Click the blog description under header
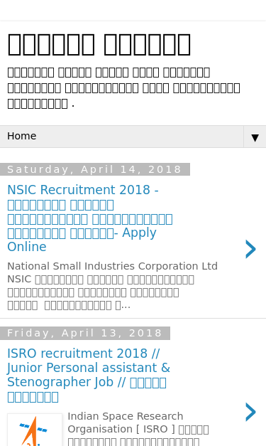This screenshot has height=446, width=266. click(123, 87)
